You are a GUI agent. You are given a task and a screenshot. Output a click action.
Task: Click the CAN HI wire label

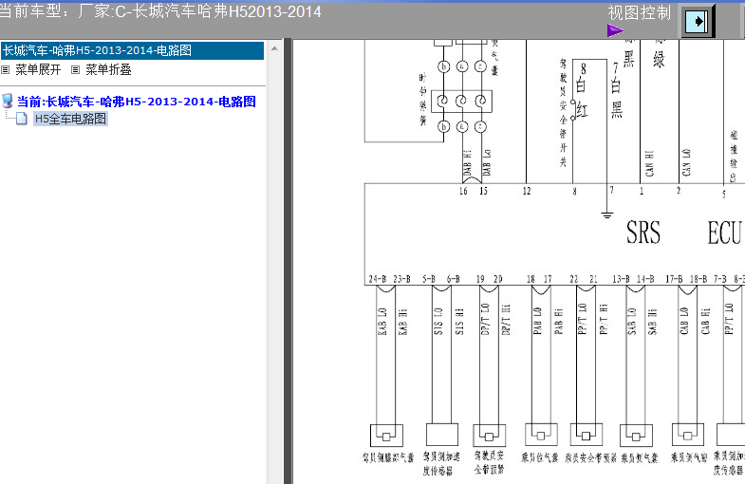[x=649, y=163]
